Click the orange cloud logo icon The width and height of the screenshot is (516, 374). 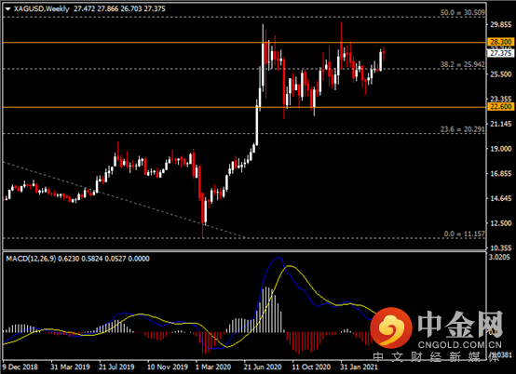[391, 327]
